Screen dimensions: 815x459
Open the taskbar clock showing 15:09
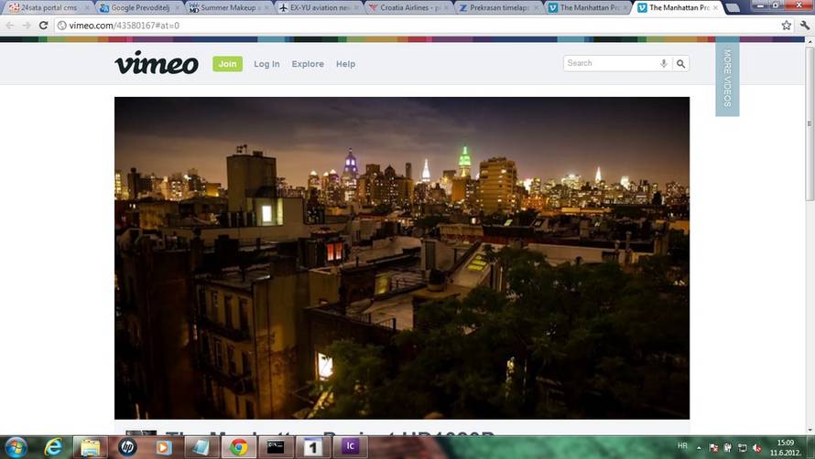click(786, 448)
